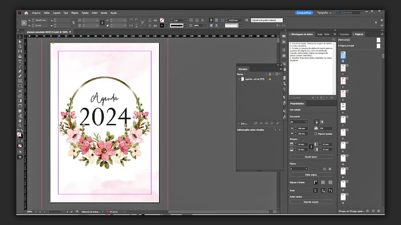Click Update Link icon in Vínculos panel
This screenshot has width=401, height=225.
272,123
